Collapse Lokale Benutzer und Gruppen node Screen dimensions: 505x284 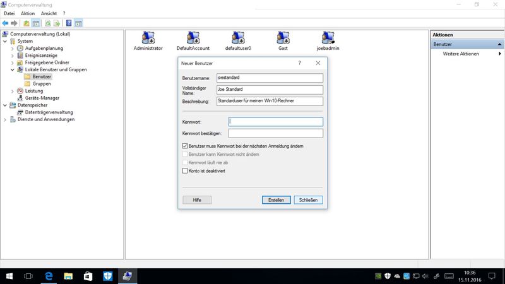click(x=13, y=69)
